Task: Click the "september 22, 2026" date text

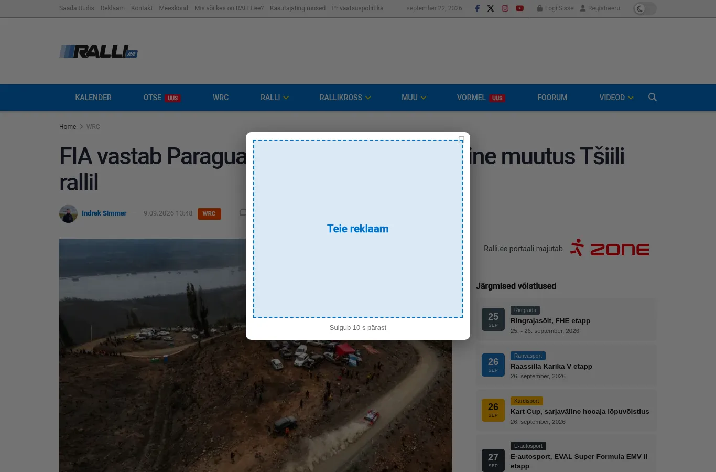Action: 435,8
